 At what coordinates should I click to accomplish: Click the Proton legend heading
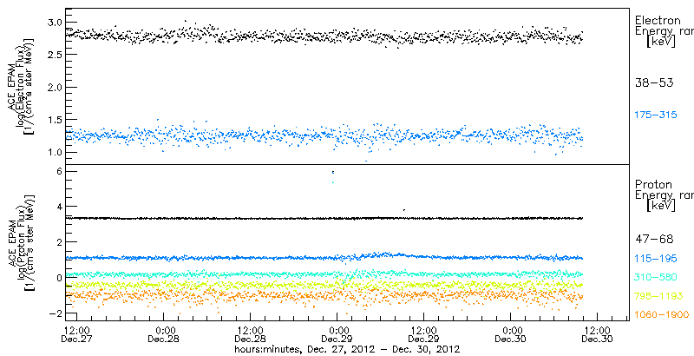(653, 185)
